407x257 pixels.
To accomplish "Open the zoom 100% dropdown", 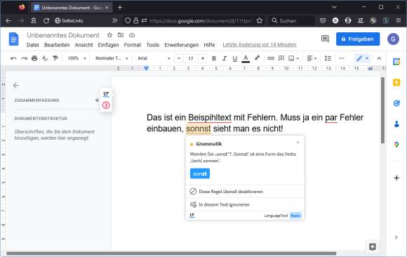I will 76,58.
